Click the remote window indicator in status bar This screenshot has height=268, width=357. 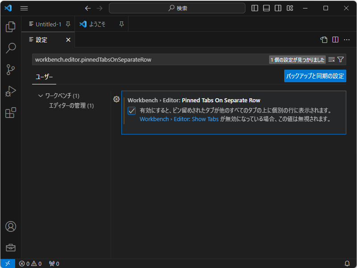(8, 264)
